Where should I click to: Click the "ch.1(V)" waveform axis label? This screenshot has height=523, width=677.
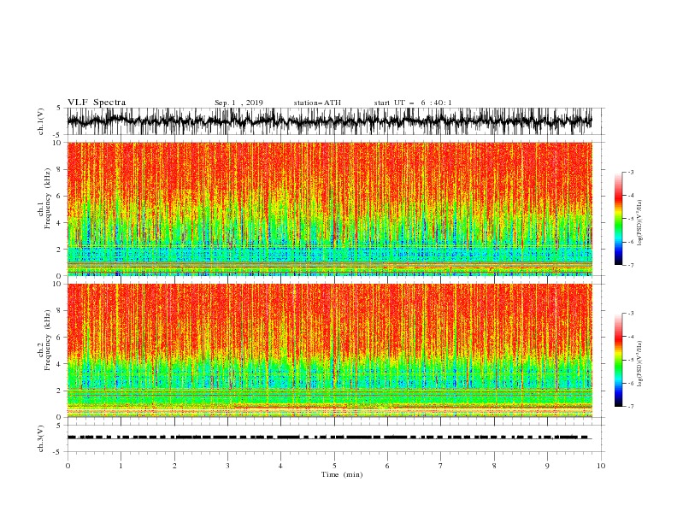41,121
